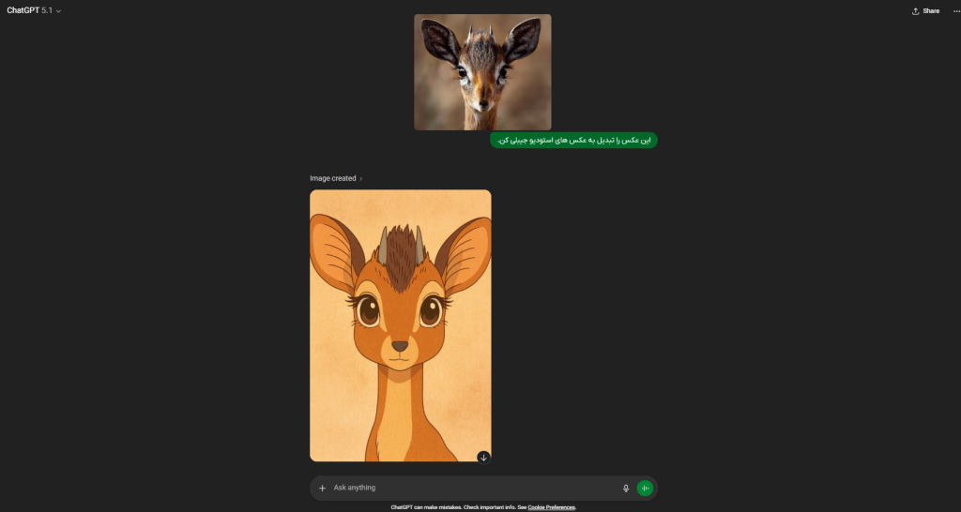Click the round down-arrow button on the generated image
Screen dimensions: 961x512
click(x=483, y=457)
